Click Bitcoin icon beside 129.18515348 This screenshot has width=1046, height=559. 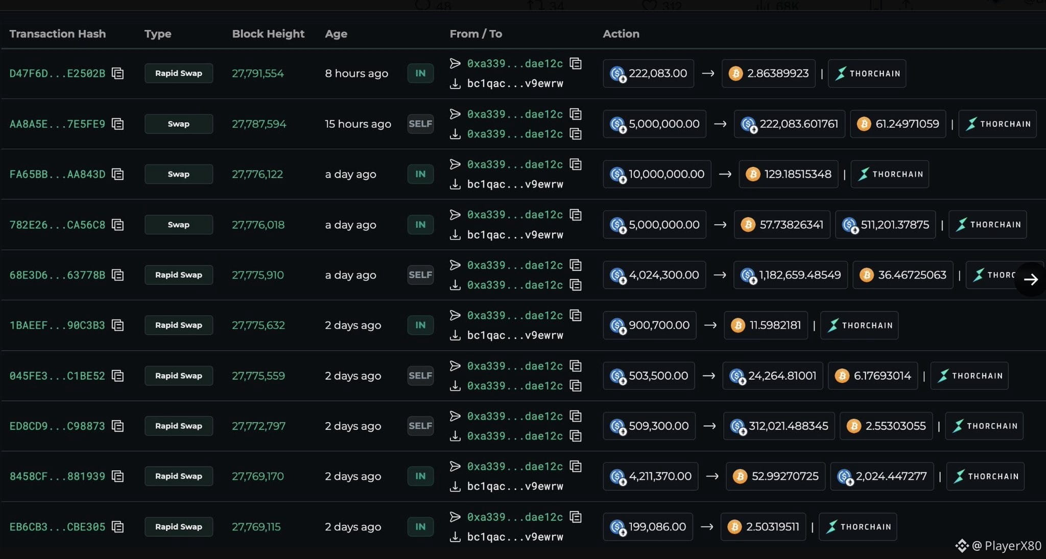coord(752,174)
